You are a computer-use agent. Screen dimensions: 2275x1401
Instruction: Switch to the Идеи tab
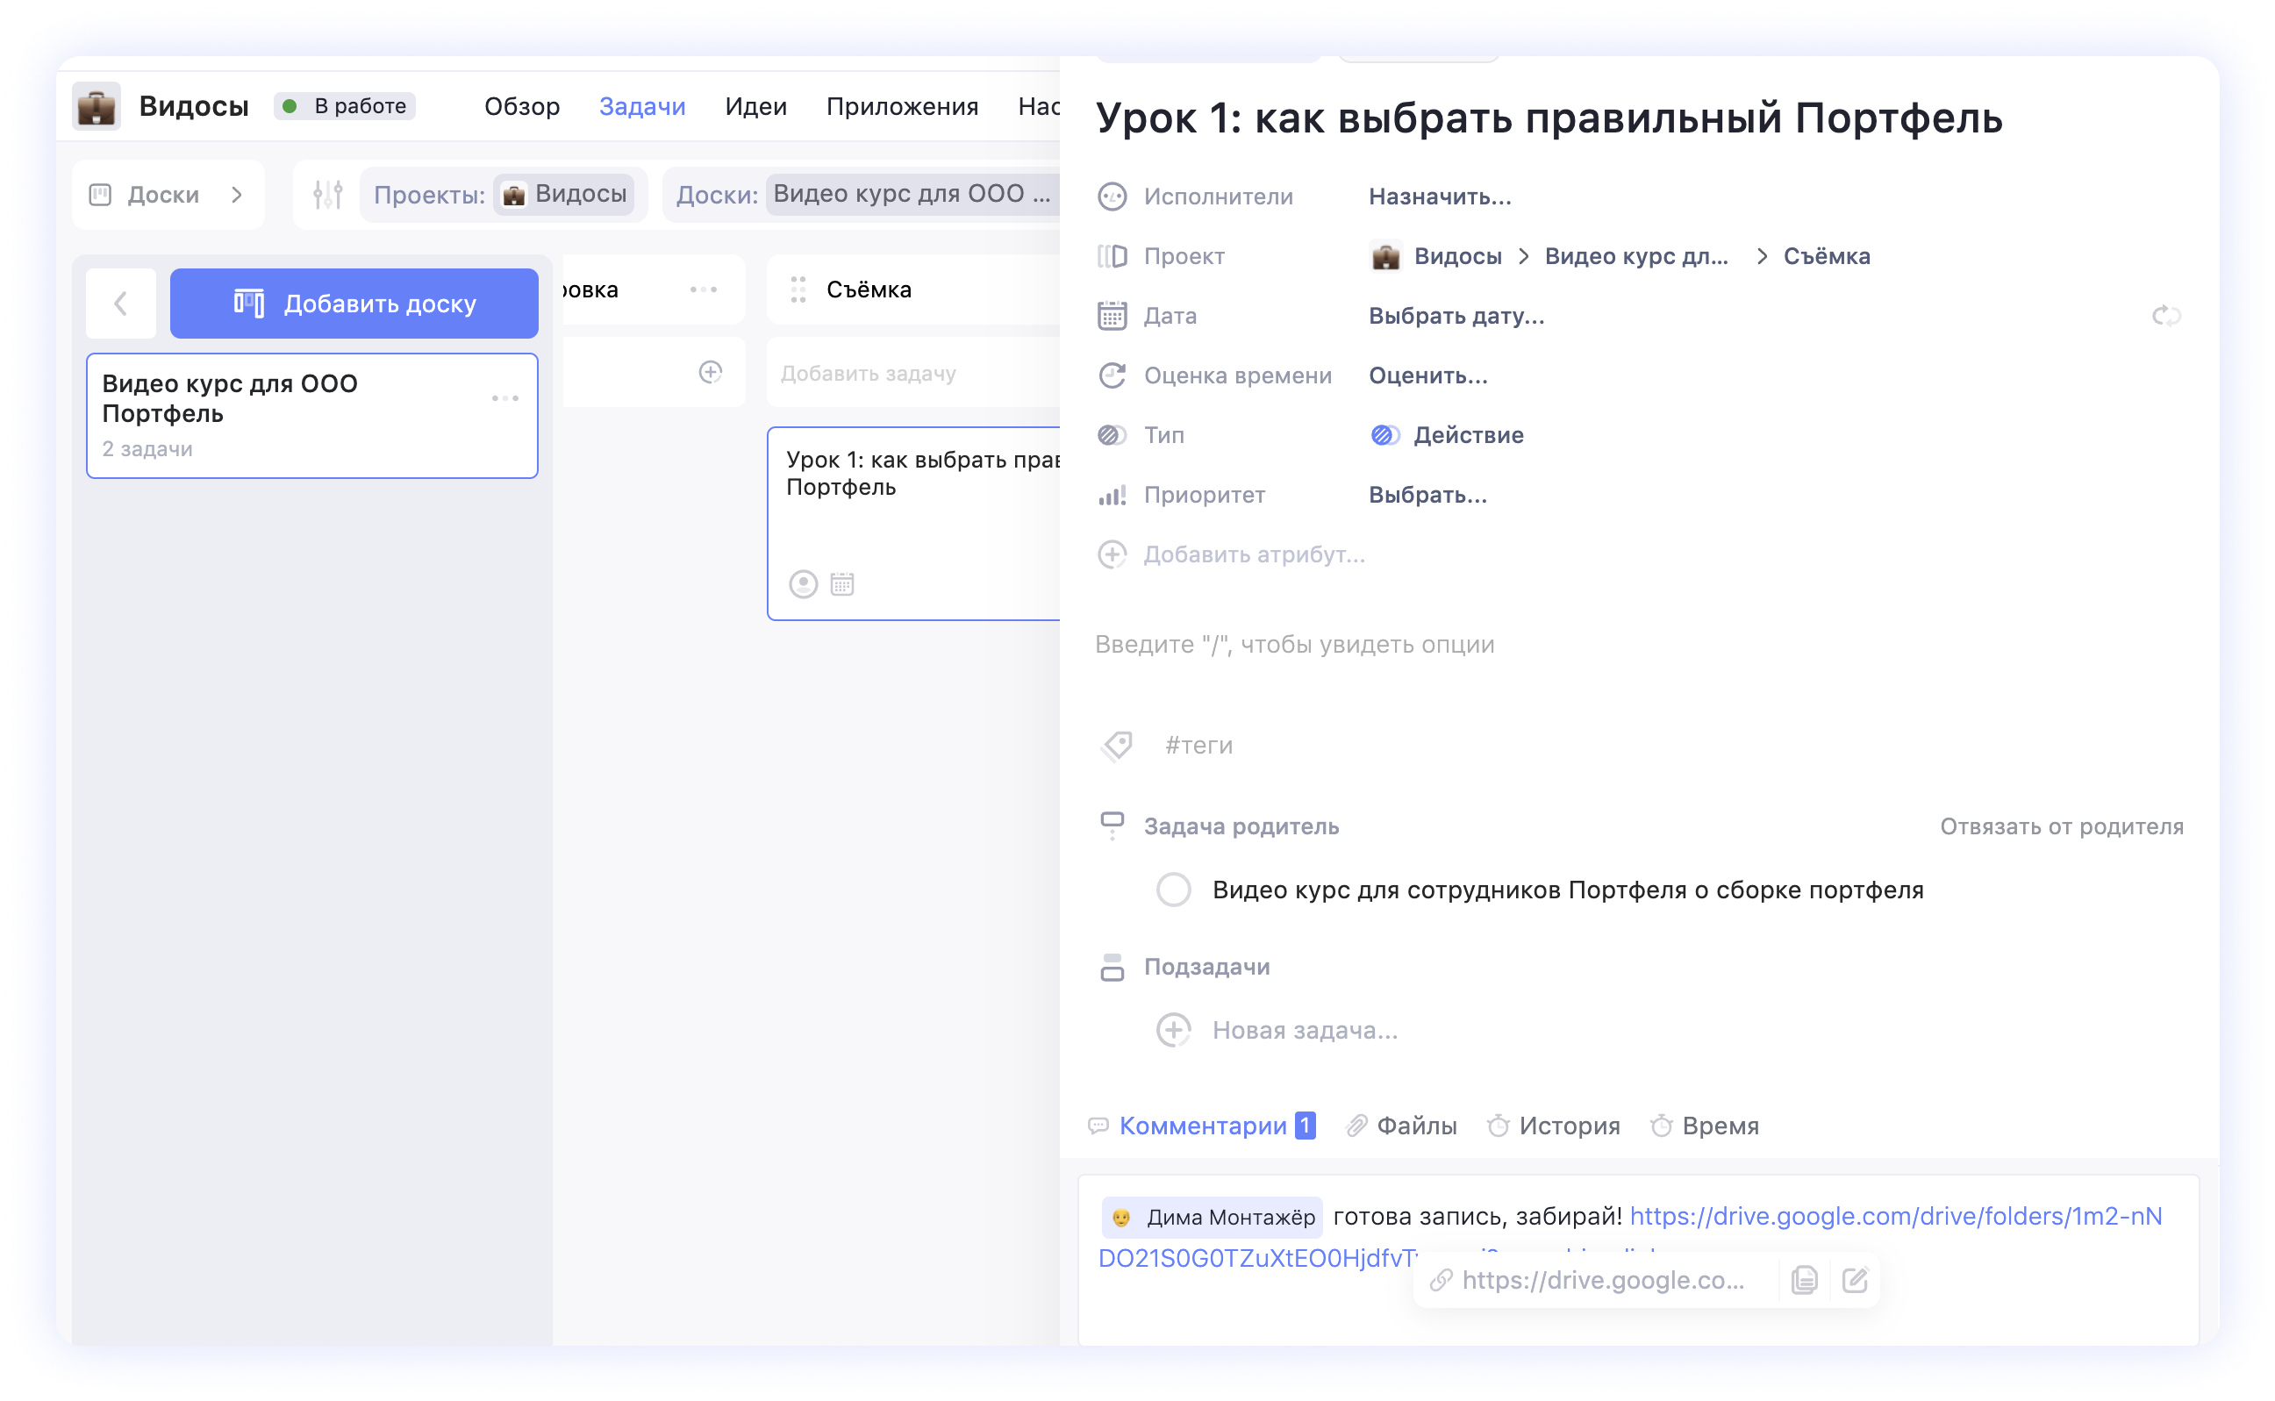coord(755,106)
